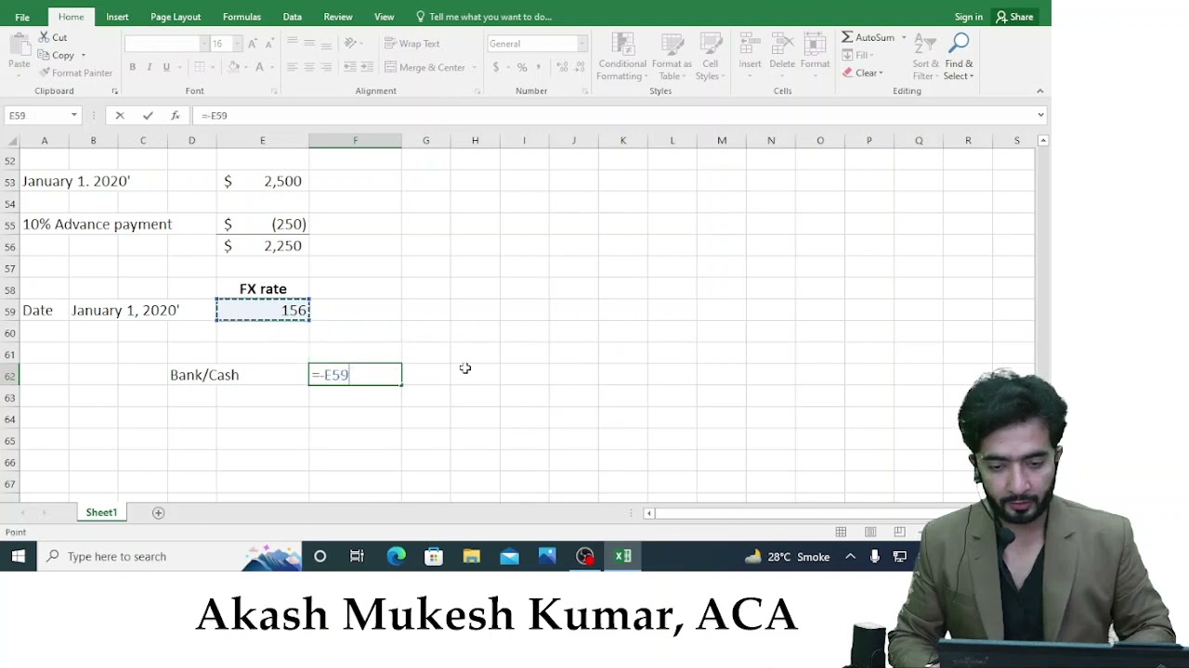Toggle Italic formatting
This screenshot has width=1189, height=668.
coord(149,67)
